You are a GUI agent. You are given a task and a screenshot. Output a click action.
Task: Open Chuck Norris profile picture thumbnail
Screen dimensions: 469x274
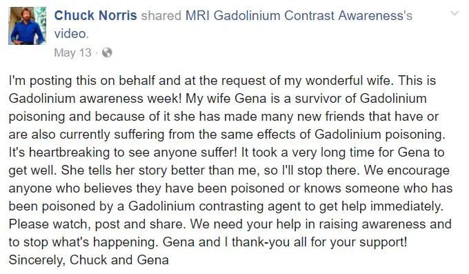(x=27, y=26)
